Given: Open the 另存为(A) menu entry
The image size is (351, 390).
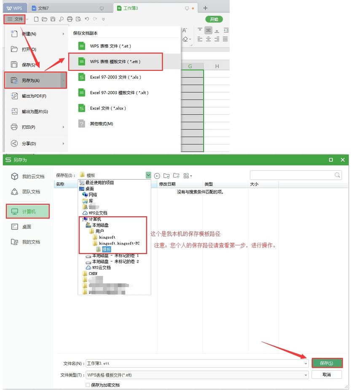Looking at the screenshot, I should [x=36, y=81].
